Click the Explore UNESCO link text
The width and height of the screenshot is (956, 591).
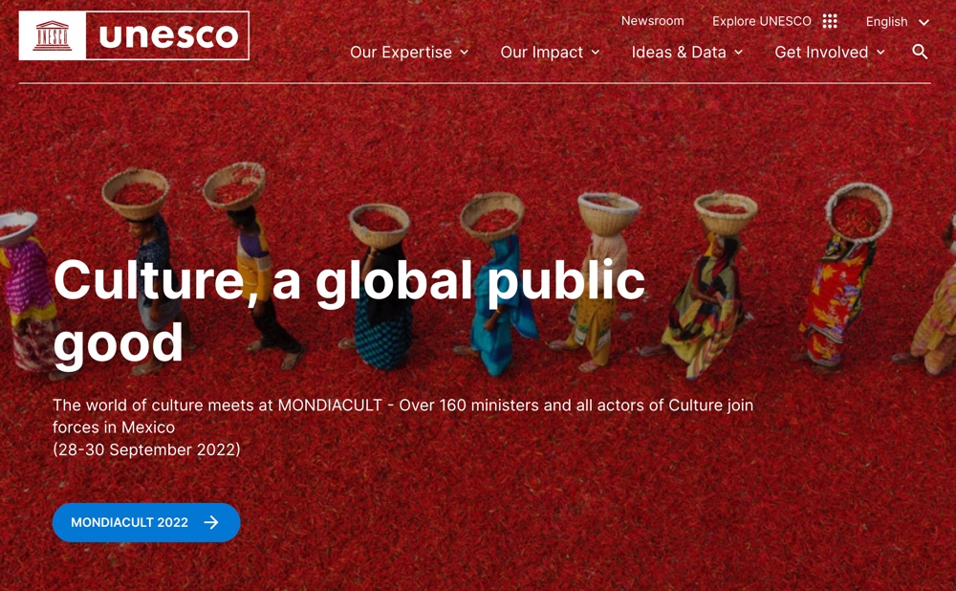click(x=762, y=21)
